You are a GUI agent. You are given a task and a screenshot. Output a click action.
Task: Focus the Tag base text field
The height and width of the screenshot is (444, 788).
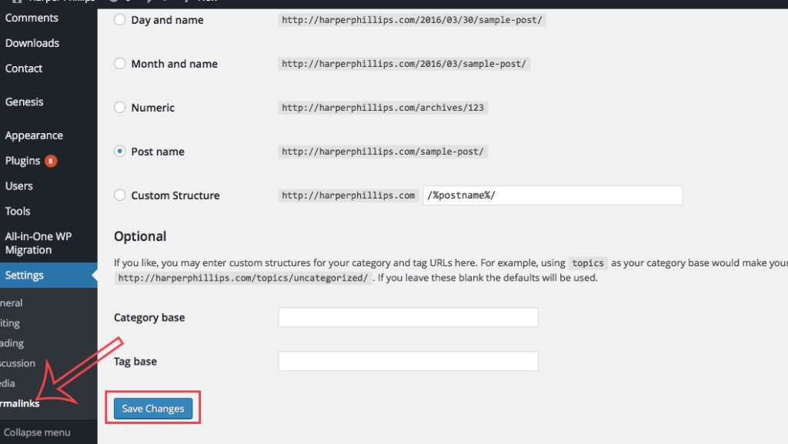tap(408, 361)
